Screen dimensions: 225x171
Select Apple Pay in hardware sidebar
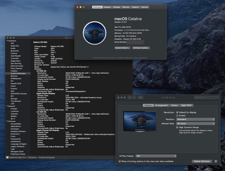click(x=15, y=46)
